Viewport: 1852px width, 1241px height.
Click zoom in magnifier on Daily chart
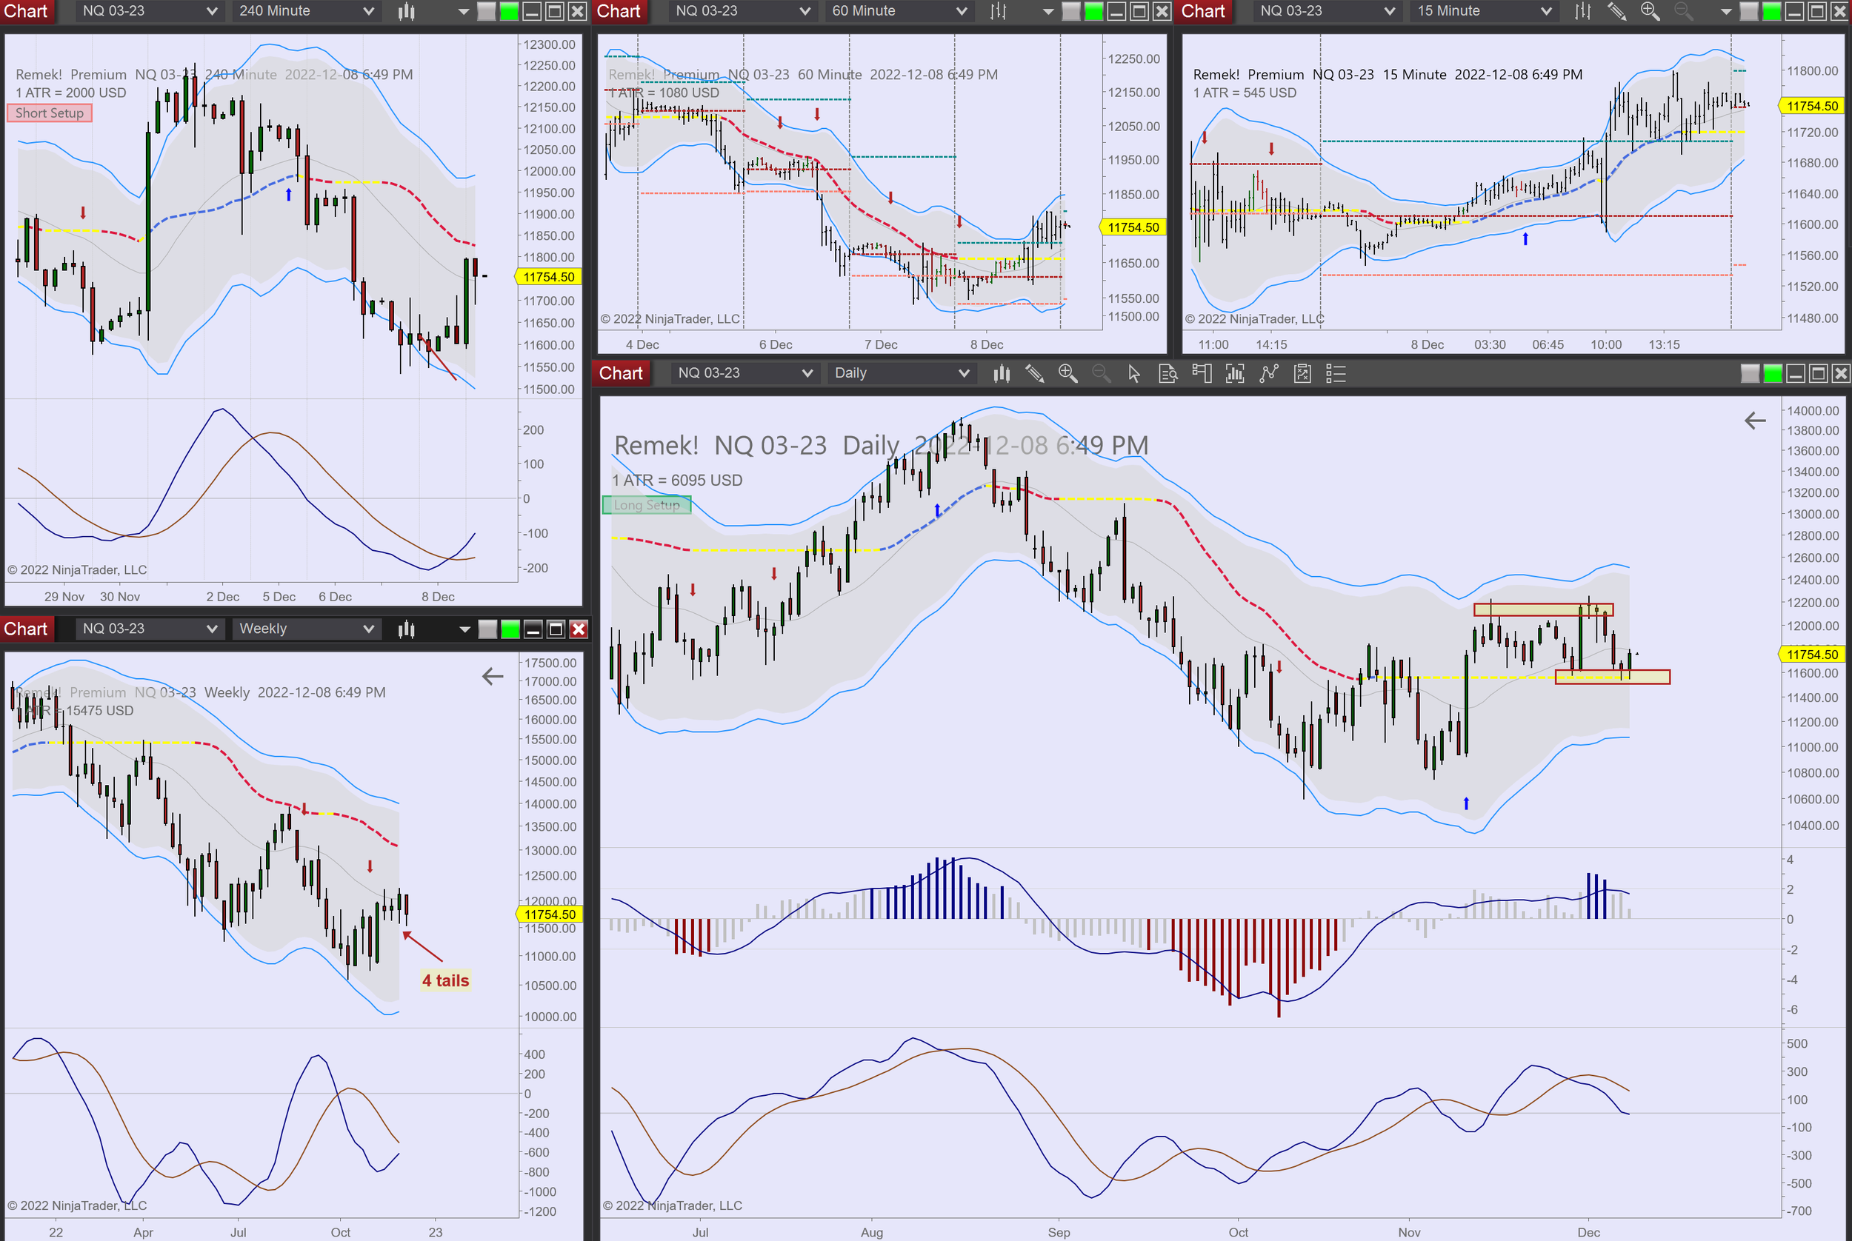point(1067,372)
